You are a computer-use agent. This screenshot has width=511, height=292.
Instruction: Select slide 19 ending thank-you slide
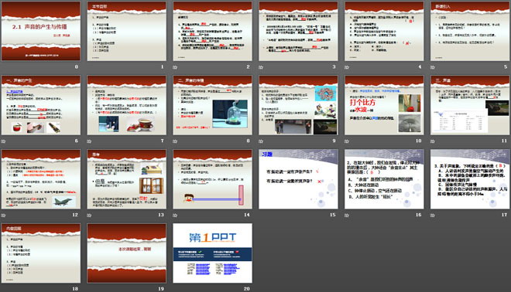127,253
